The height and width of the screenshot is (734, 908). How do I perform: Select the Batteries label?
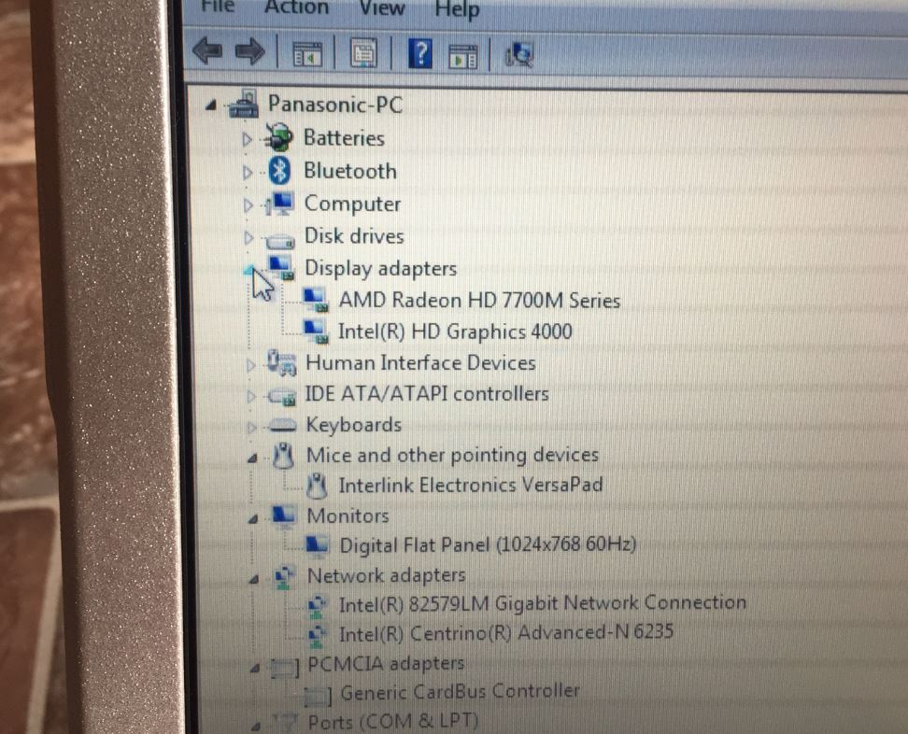(x=344, y=138)
